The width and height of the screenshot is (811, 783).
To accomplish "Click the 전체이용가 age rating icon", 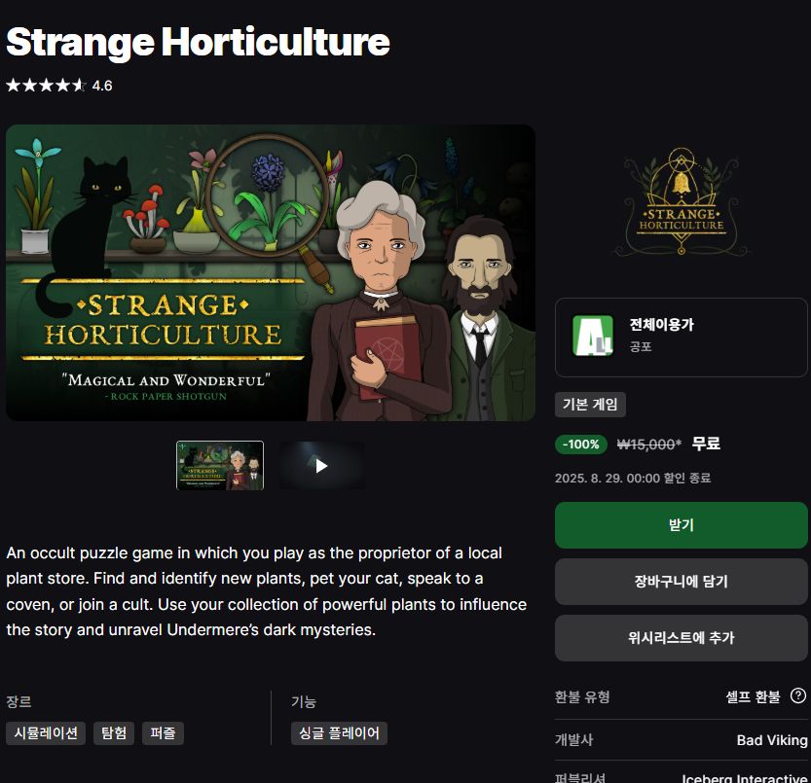I will [x=593, y=336].
